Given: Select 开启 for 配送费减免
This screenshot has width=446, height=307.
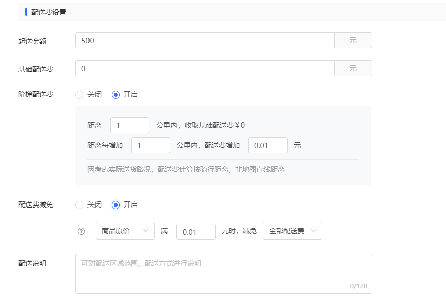Looking at the screenshot, I should [116, 205].
